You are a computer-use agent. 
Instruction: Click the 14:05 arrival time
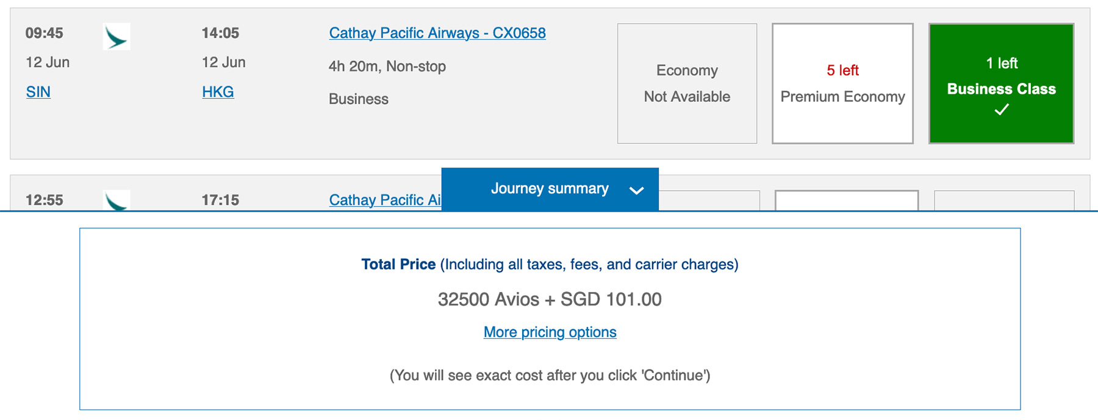220,33
